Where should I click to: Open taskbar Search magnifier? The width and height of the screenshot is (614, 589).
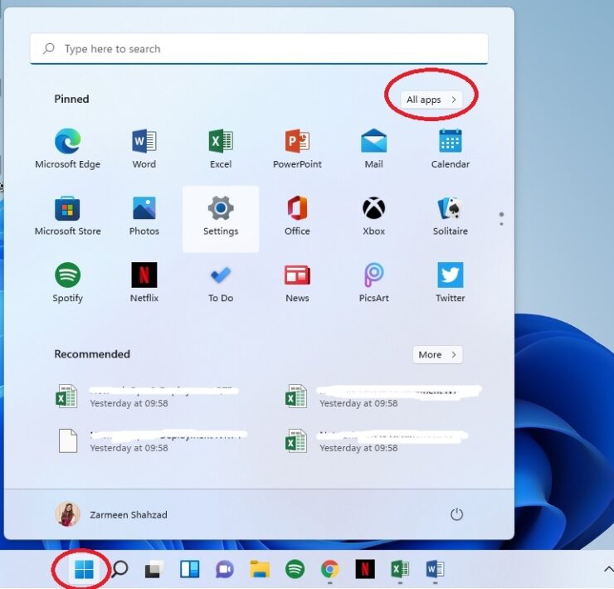tap(119, 569)
